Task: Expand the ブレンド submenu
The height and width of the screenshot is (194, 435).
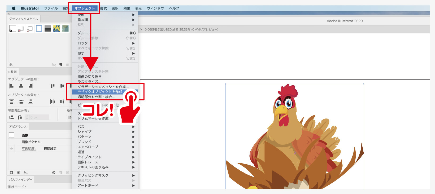Action: click(x=105, y=142)
